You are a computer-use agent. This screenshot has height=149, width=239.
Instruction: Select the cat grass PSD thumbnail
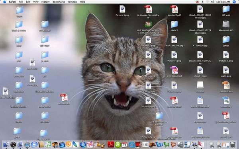coord(148,24)
